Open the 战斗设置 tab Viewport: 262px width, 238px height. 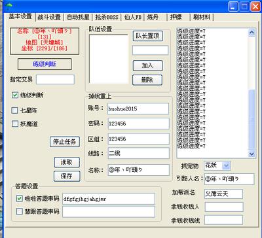coord(49,17)
